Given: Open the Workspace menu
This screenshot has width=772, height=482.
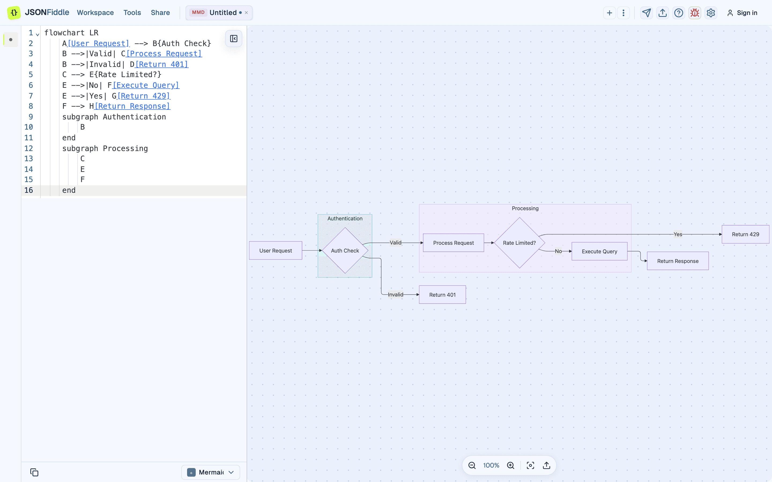Looking at the screenshot, I should pos(95,13).
